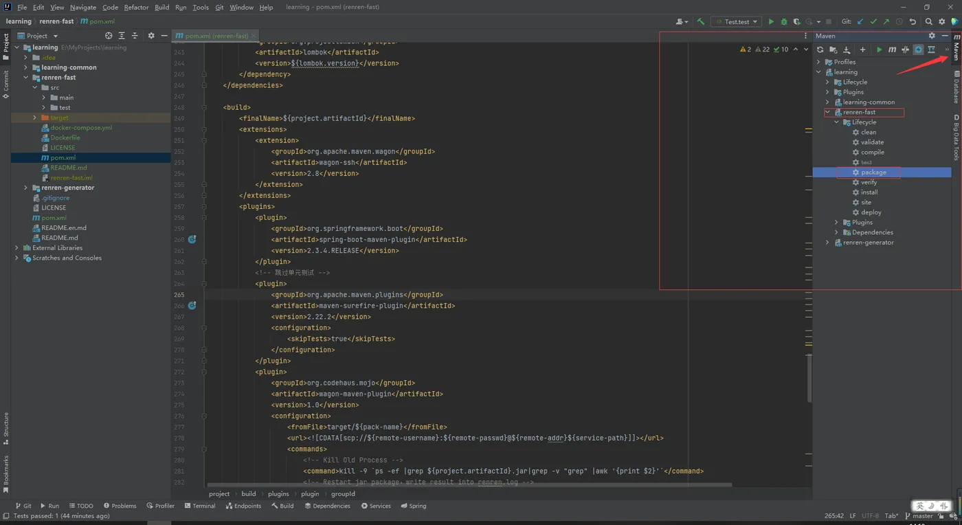Viewport: 962px width, 525px height.
Task: Run with Coverage from the main toolbar
Action: coord(796,21)
